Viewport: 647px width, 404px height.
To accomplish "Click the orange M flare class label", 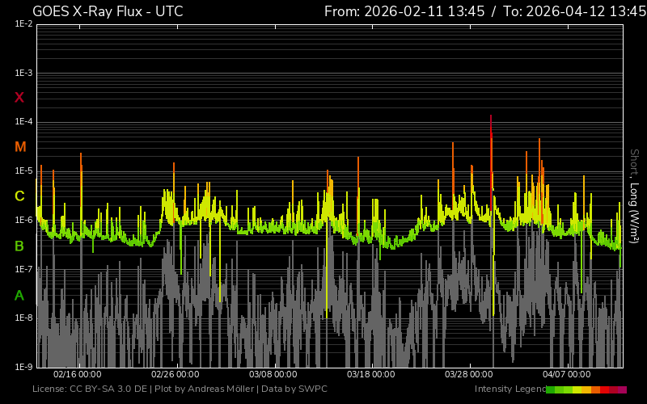I will (x=20, y=147).
